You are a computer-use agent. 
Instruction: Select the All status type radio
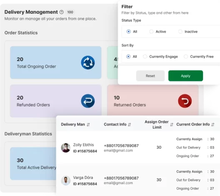coord(128,31)
